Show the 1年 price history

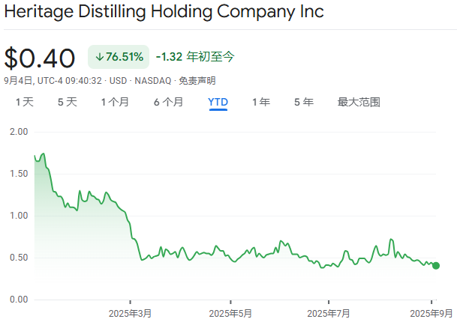click(x=261, y=102)
